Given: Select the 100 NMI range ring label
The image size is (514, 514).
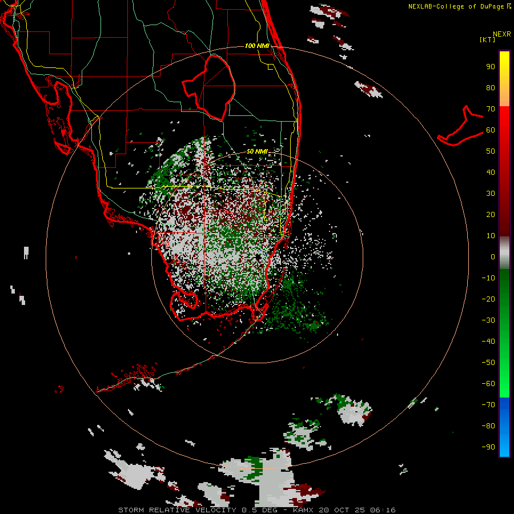Looking at the screenshot, I should 258,46.
